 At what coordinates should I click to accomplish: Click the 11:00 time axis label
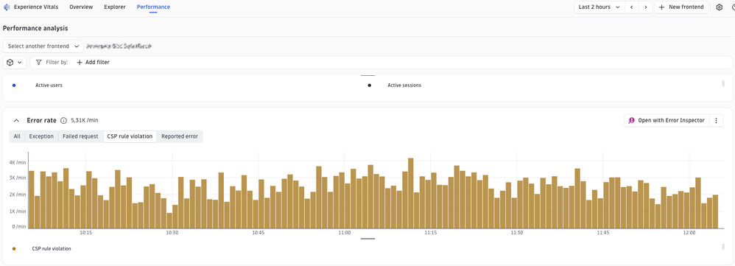344,233
